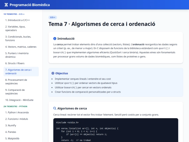Click the hourglass logo icon in header
The height and width of the screenshot is (142, 189).
(6, 5)
